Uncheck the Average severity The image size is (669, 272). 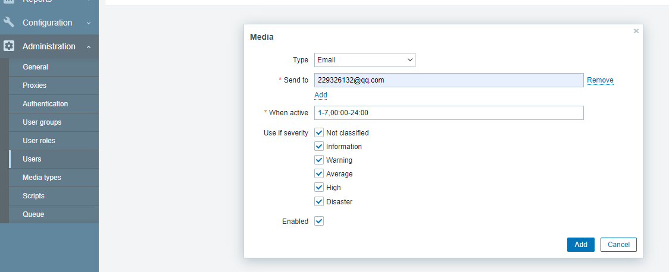[x=319, y=173]
